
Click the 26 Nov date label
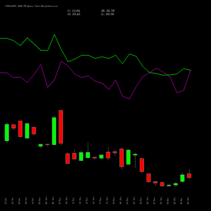[x=147, y=201]
